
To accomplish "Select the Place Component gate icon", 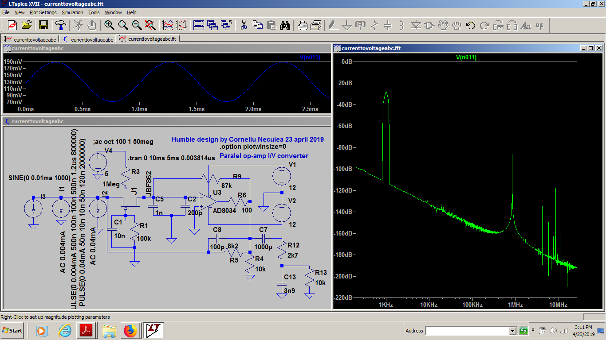I will [x=429, y=25].
